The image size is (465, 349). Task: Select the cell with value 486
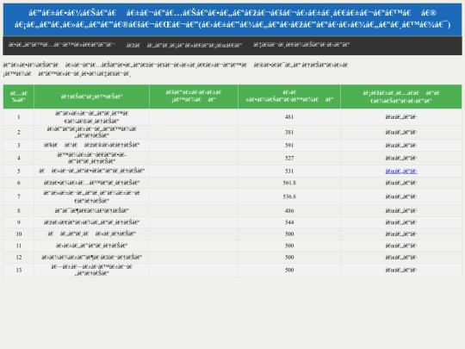pyautogui.click(x=289, y=211)
